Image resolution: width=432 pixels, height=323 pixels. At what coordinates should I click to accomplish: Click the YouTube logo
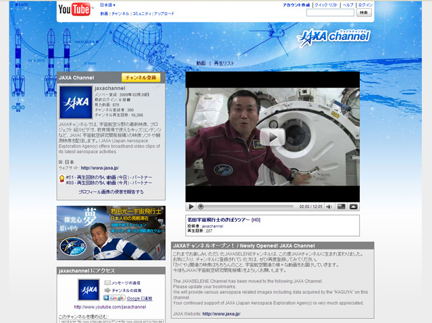click(x=74, y=9)
